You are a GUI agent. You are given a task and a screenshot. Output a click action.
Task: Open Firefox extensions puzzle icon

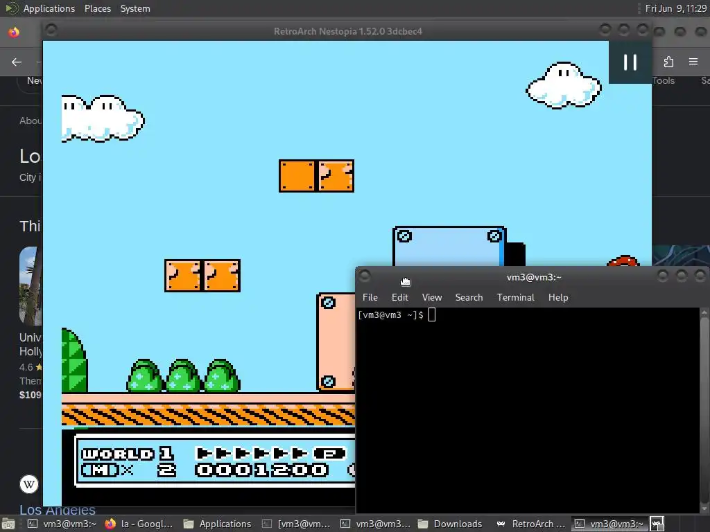(x=668, y=62)
